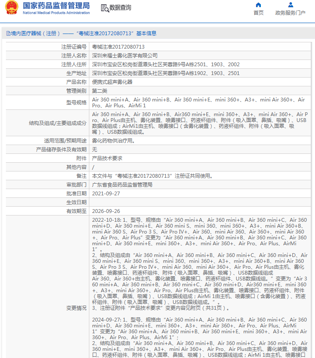Click the 其他内容 slash value

click(93, 167)
